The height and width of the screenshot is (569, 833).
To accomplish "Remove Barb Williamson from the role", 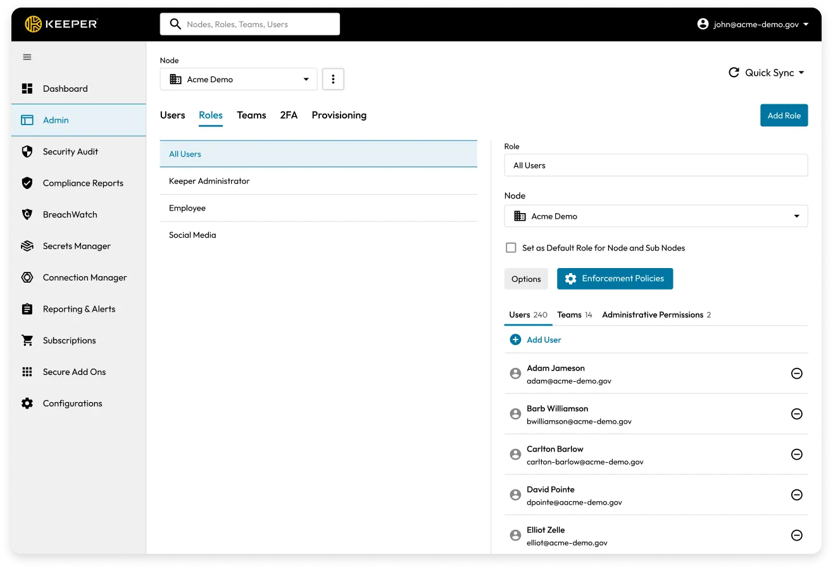I will [797, 414].
